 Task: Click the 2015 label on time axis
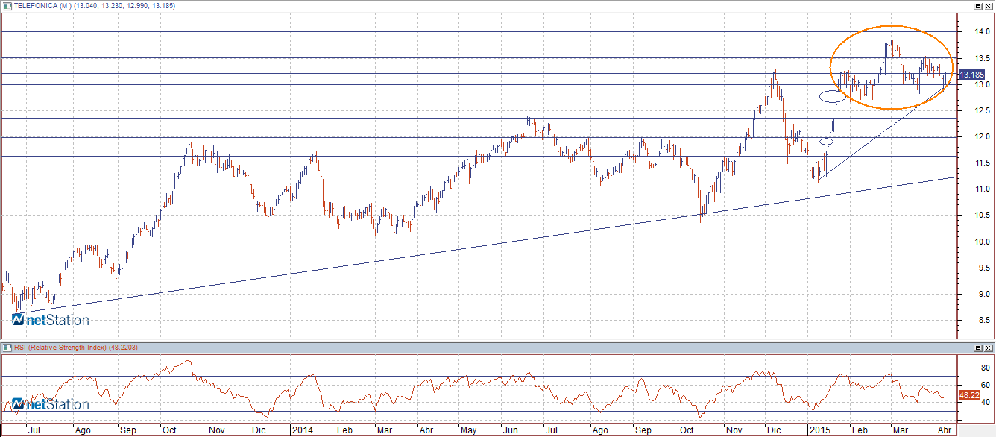(819, 430)
